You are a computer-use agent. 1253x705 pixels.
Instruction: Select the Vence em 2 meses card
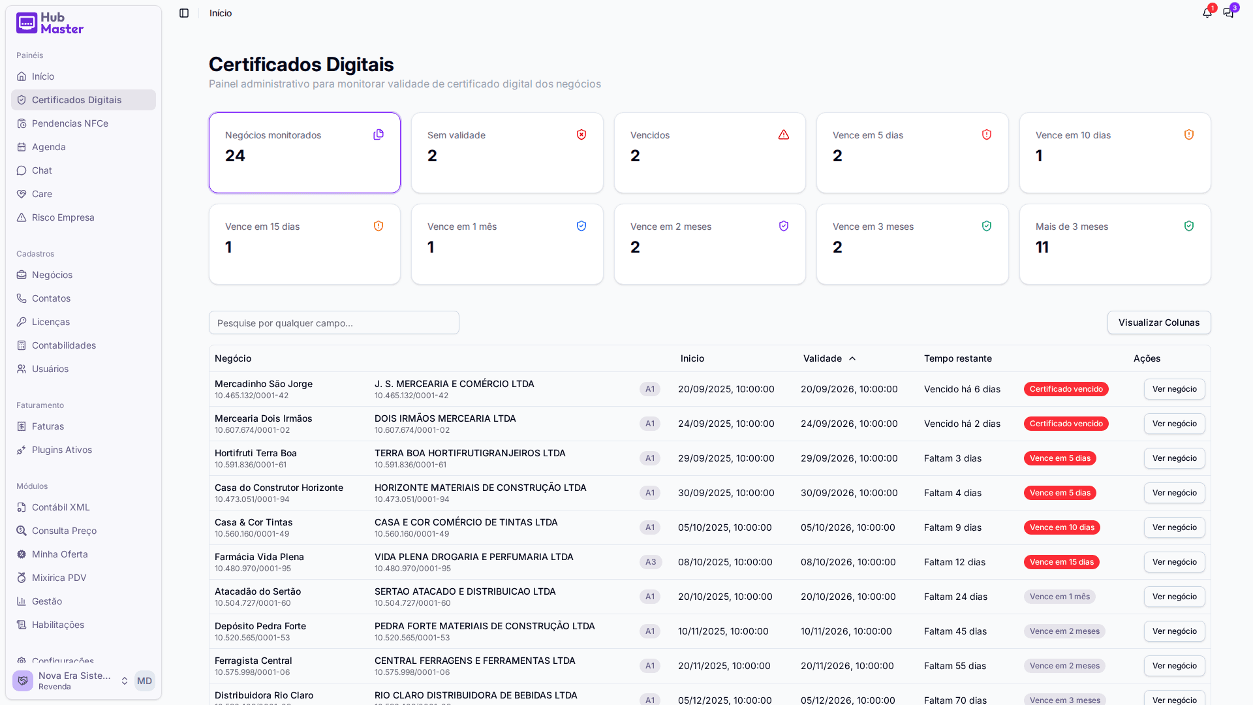tap(710, 244)
